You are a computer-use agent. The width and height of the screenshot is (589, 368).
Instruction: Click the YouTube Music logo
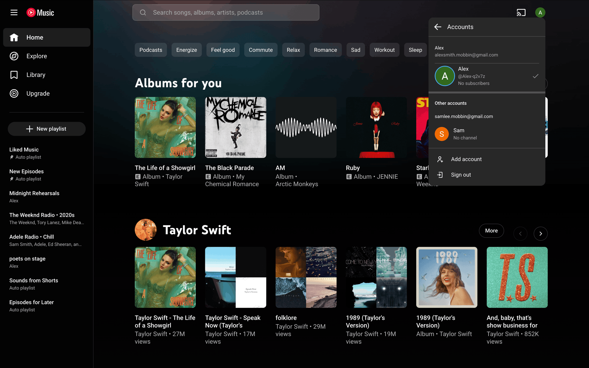click(40, 13)
